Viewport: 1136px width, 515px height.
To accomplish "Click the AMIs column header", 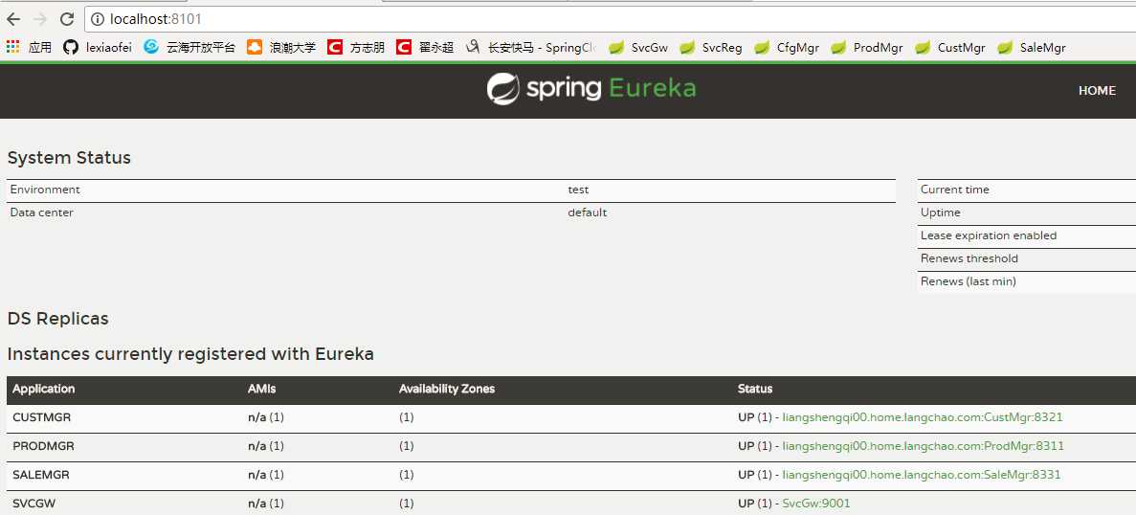I will (x=261, y=389).
